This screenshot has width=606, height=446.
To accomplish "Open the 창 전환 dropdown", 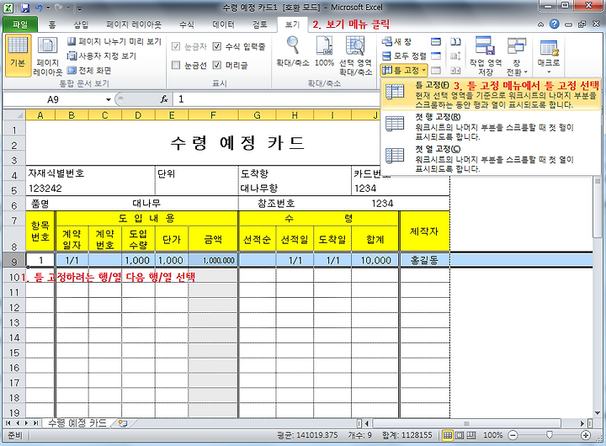I will point(517,56).
